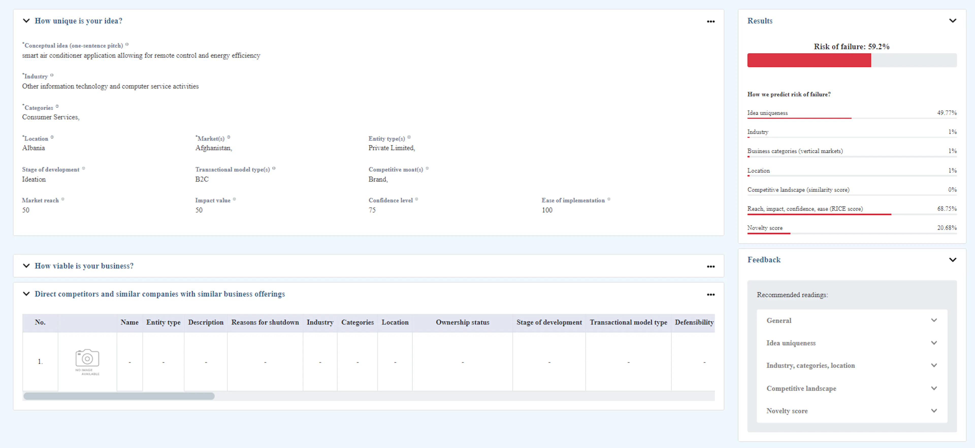Click the competitors table horizontal scrollbar

[119, 396]
